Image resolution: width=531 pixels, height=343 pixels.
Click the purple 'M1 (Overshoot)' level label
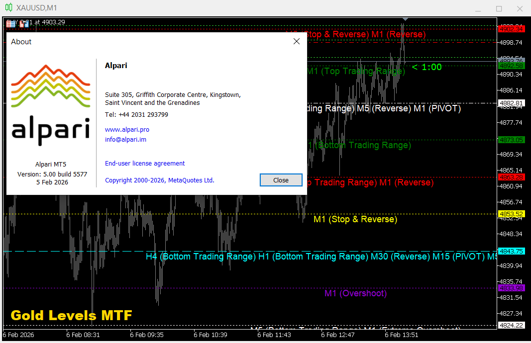[x=356, y=293]
